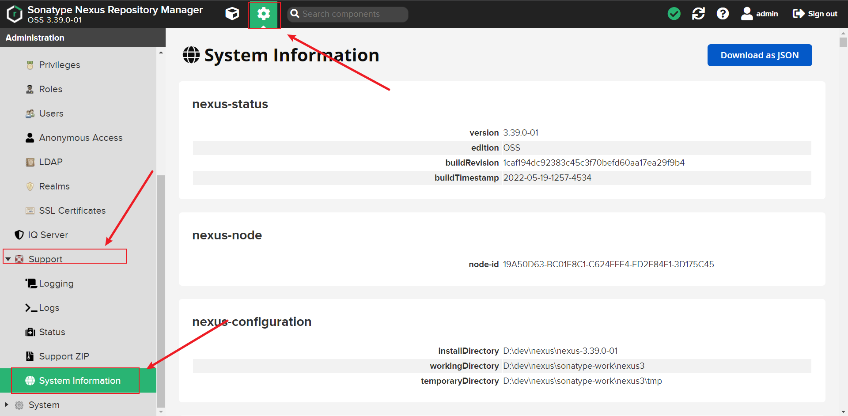Screen dimensions: 848x416
Task: Click the buildTimestamp value
Action: coord(547,178)
